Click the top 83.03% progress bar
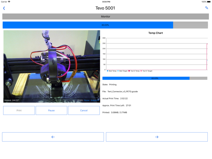 (105, 25)
